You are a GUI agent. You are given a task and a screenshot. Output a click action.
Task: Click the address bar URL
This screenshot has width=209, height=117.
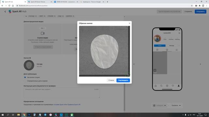[33, 6]
